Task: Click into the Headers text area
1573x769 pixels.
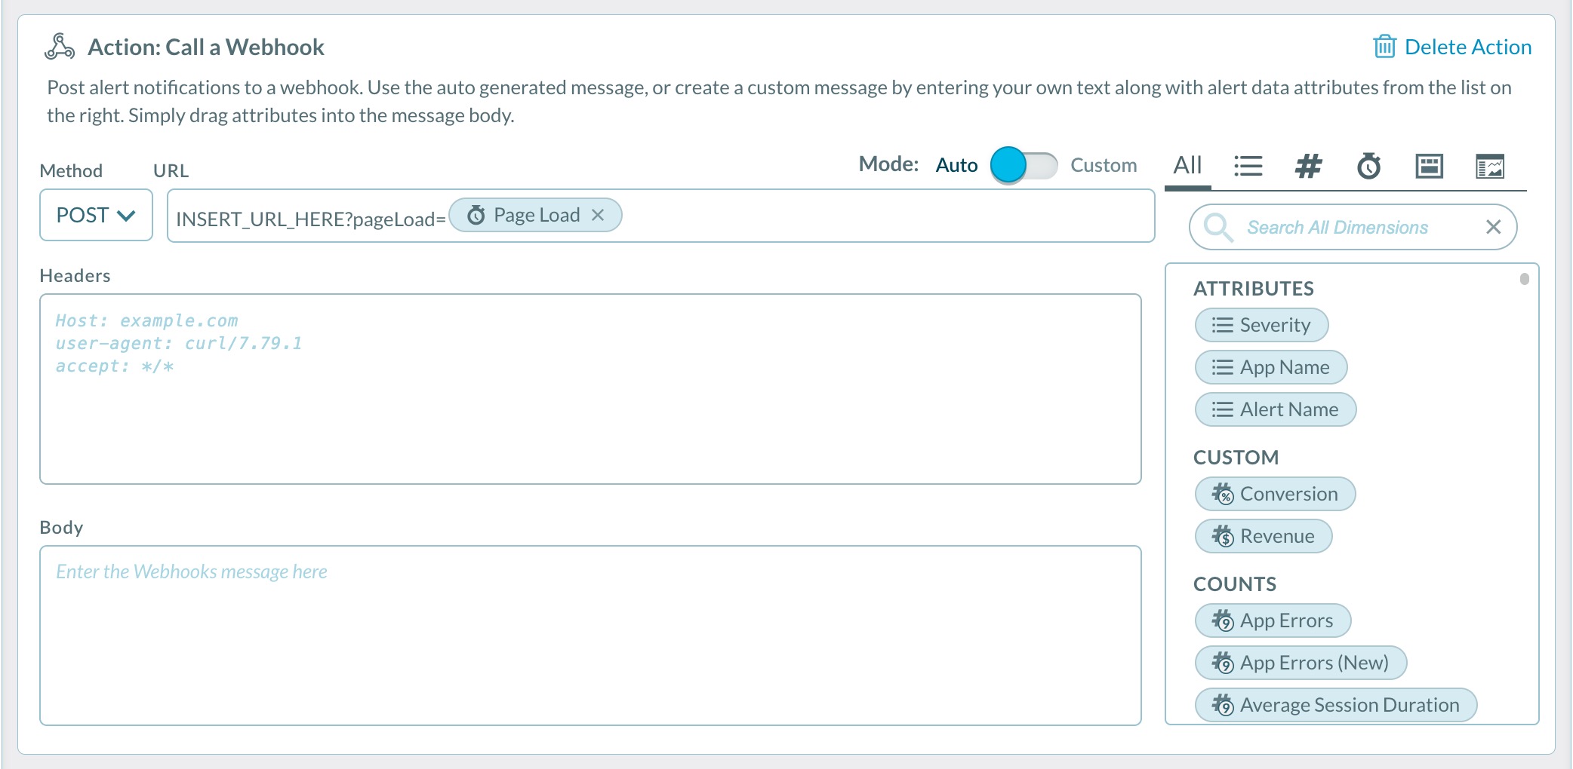Action: [590, 388]
